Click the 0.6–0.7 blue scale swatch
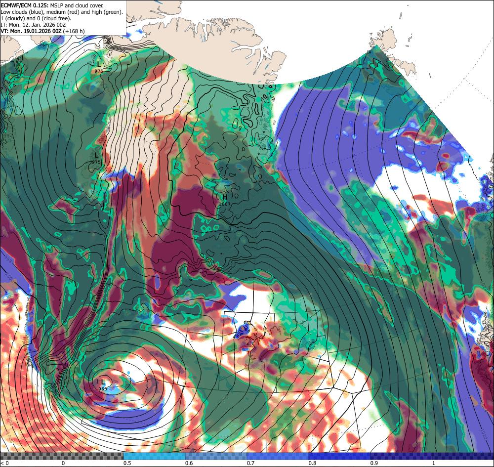 tap(216, 456)
